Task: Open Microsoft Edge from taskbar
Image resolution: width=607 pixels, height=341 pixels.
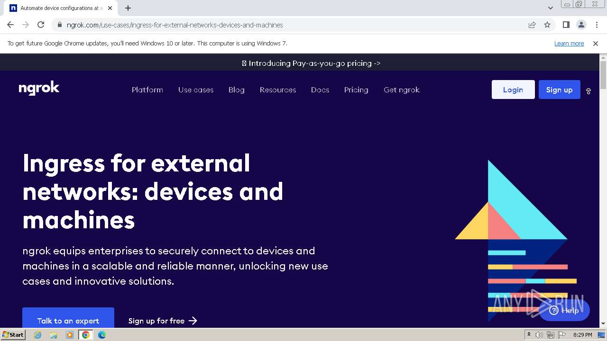Action: (x=102, y=335)
